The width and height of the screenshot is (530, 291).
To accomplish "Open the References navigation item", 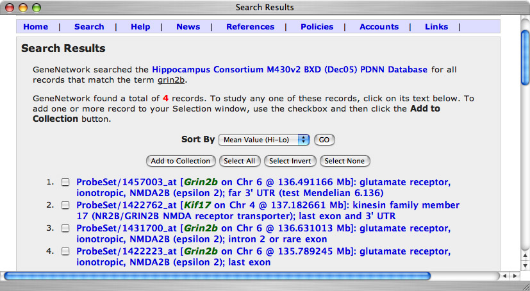I will [250, 27].
